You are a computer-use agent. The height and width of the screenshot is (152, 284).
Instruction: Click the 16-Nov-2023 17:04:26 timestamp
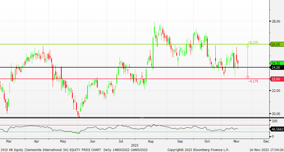pos(267,150)
